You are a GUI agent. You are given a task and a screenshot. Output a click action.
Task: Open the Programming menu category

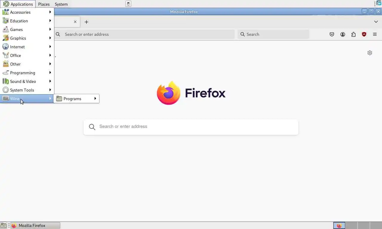click(x=27, y=73)
